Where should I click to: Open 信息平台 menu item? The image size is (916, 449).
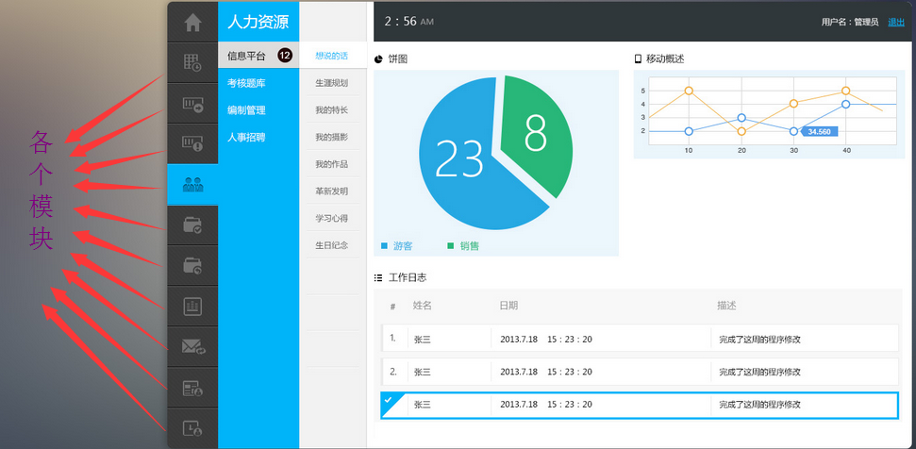coord(246,56)
